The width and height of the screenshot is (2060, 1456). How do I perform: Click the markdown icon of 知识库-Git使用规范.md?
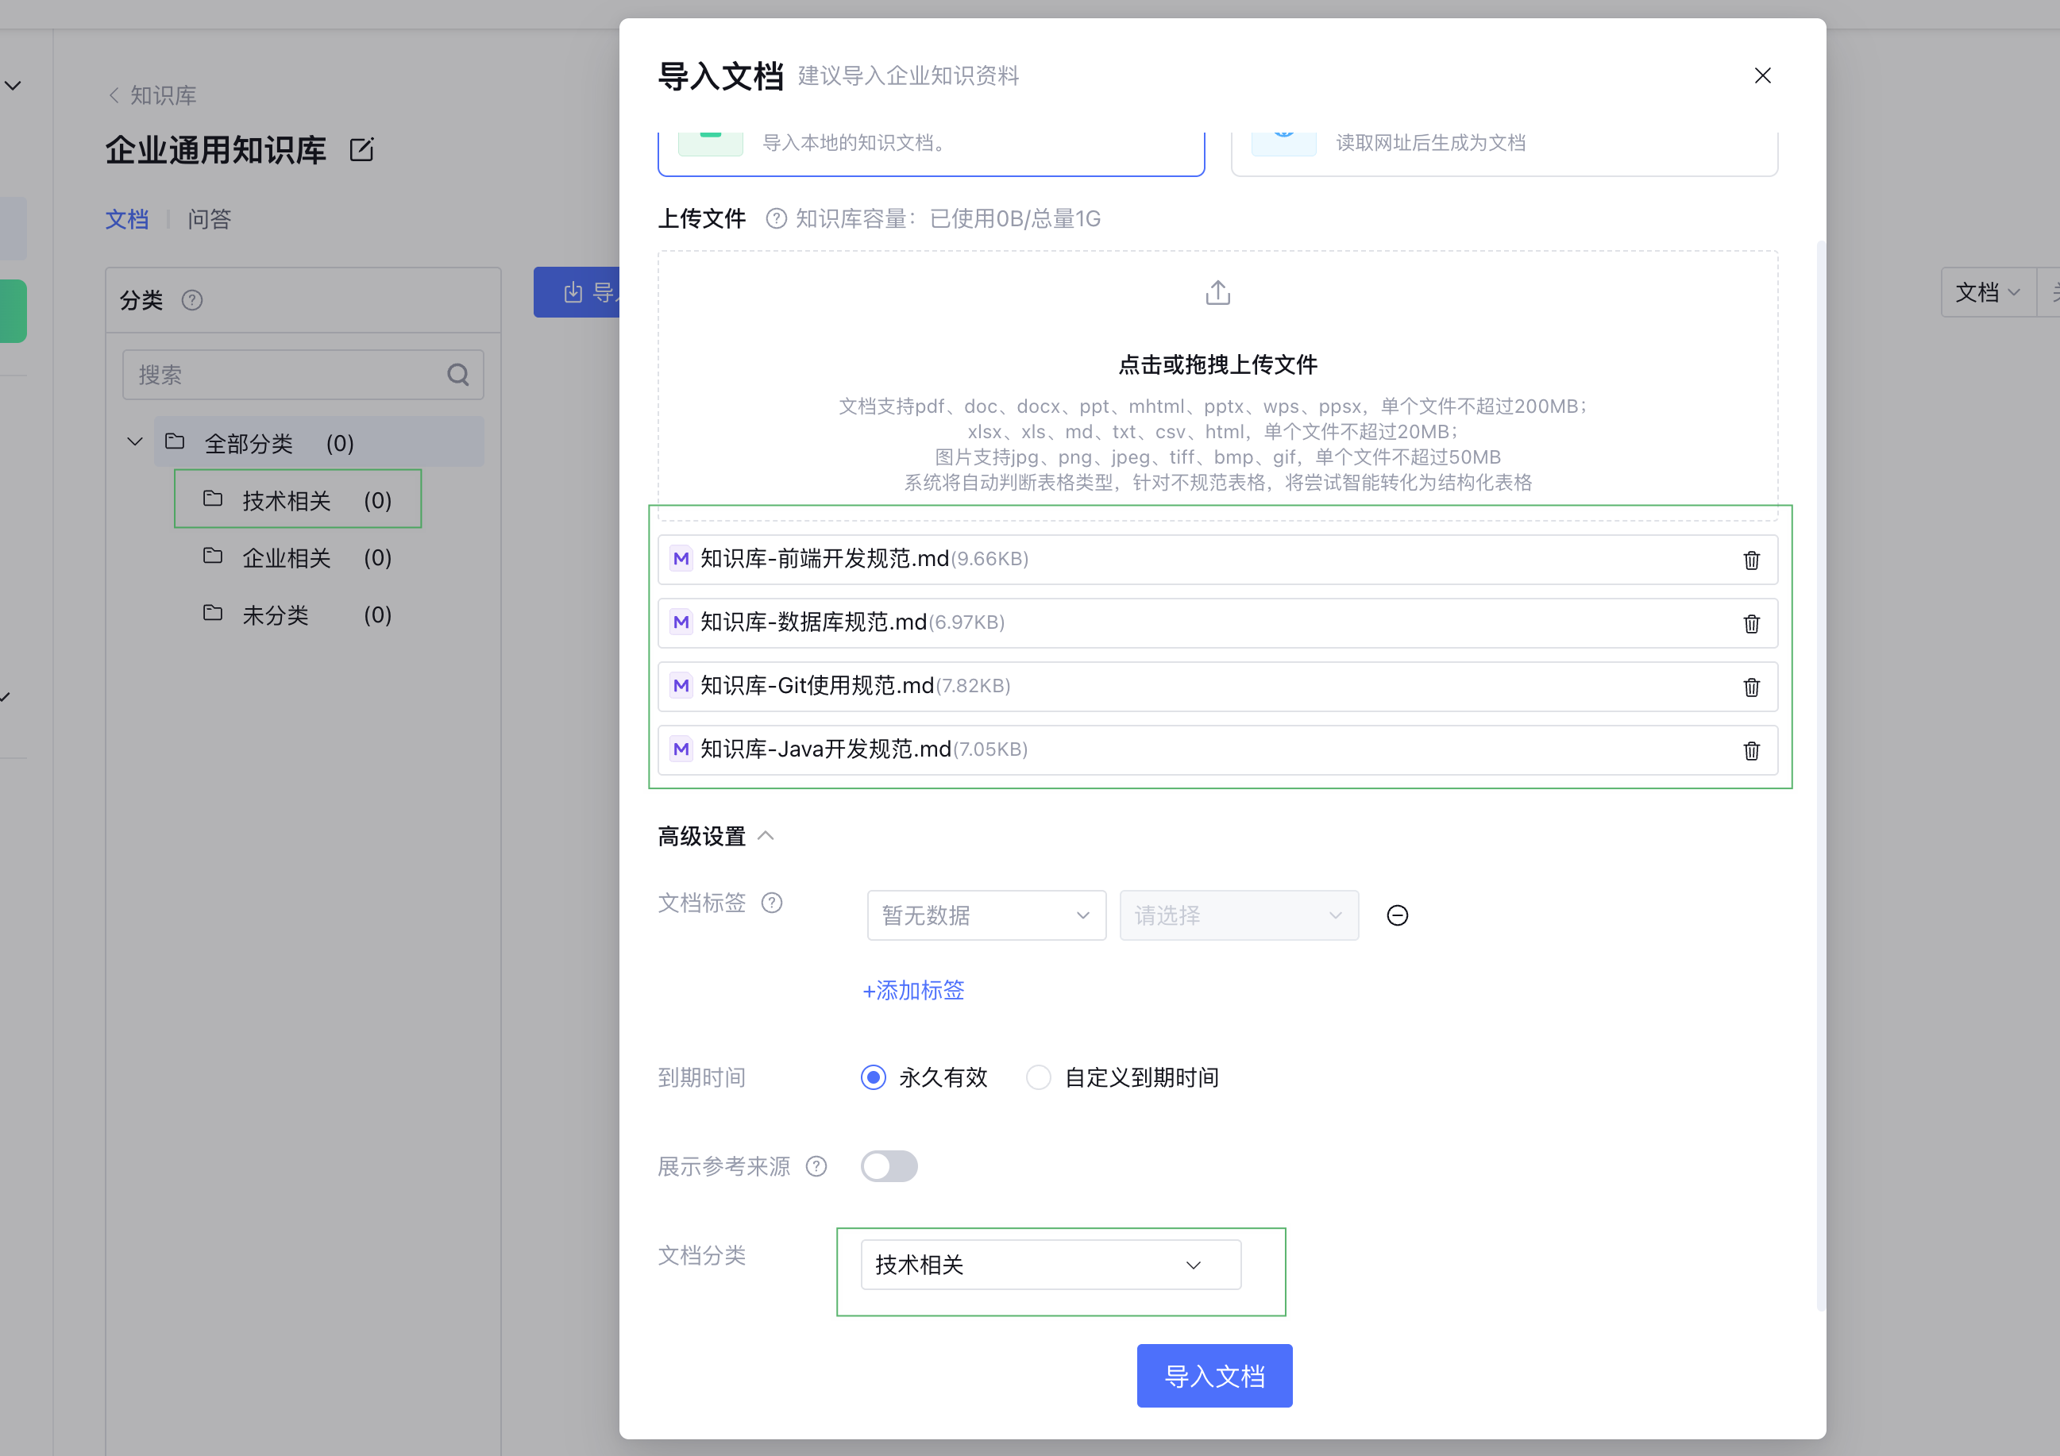click(680, 685)
